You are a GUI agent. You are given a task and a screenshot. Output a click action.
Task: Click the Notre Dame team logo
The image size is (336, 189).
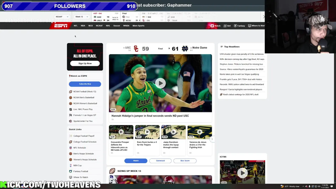(185, 49)
